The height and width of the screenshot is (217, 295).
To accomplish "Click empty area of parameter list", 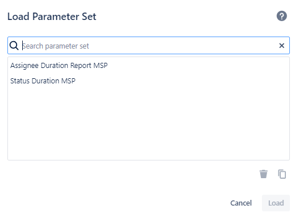I will (149, 124).
